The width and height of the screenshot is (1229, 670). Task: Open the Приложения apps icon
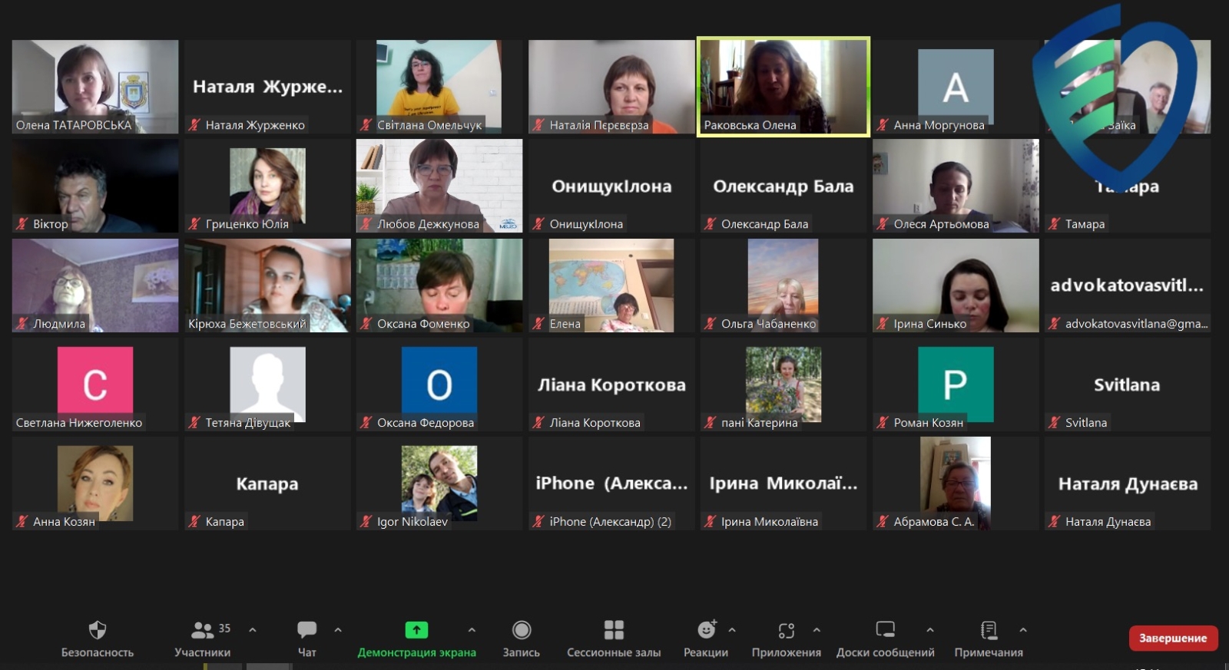tap(786, 631)
